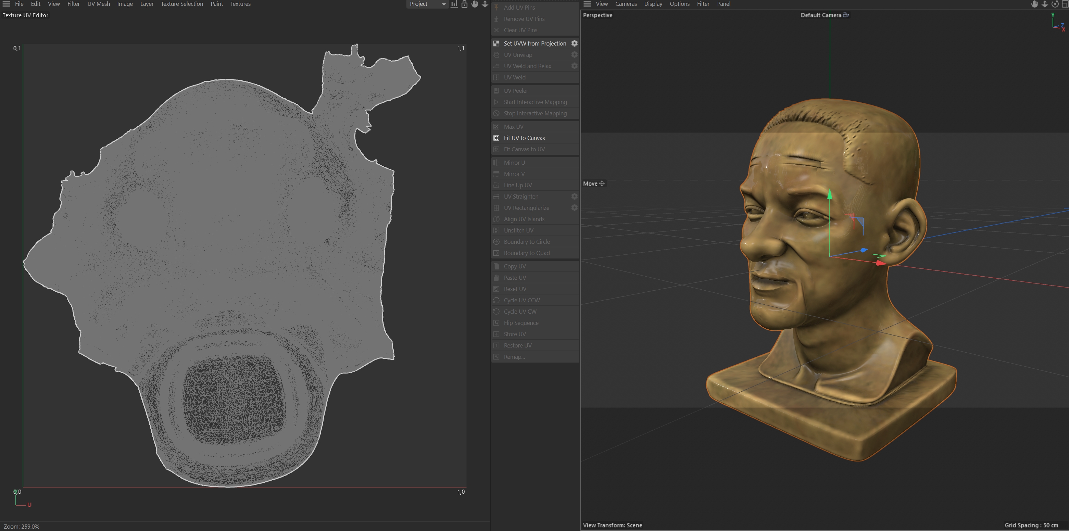The height and width of the screenshot is (531, 1069).
Task: Click the histogram icon beside Project dropdown
Action: tap(454, 4)
